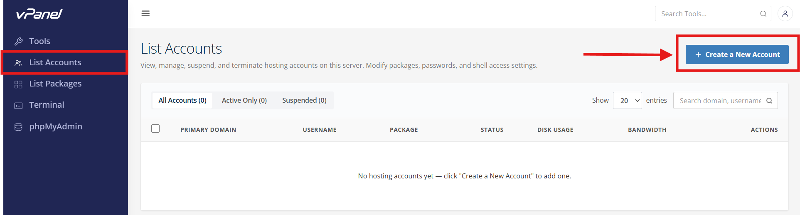Click the Actions column header

coord(764,130)
